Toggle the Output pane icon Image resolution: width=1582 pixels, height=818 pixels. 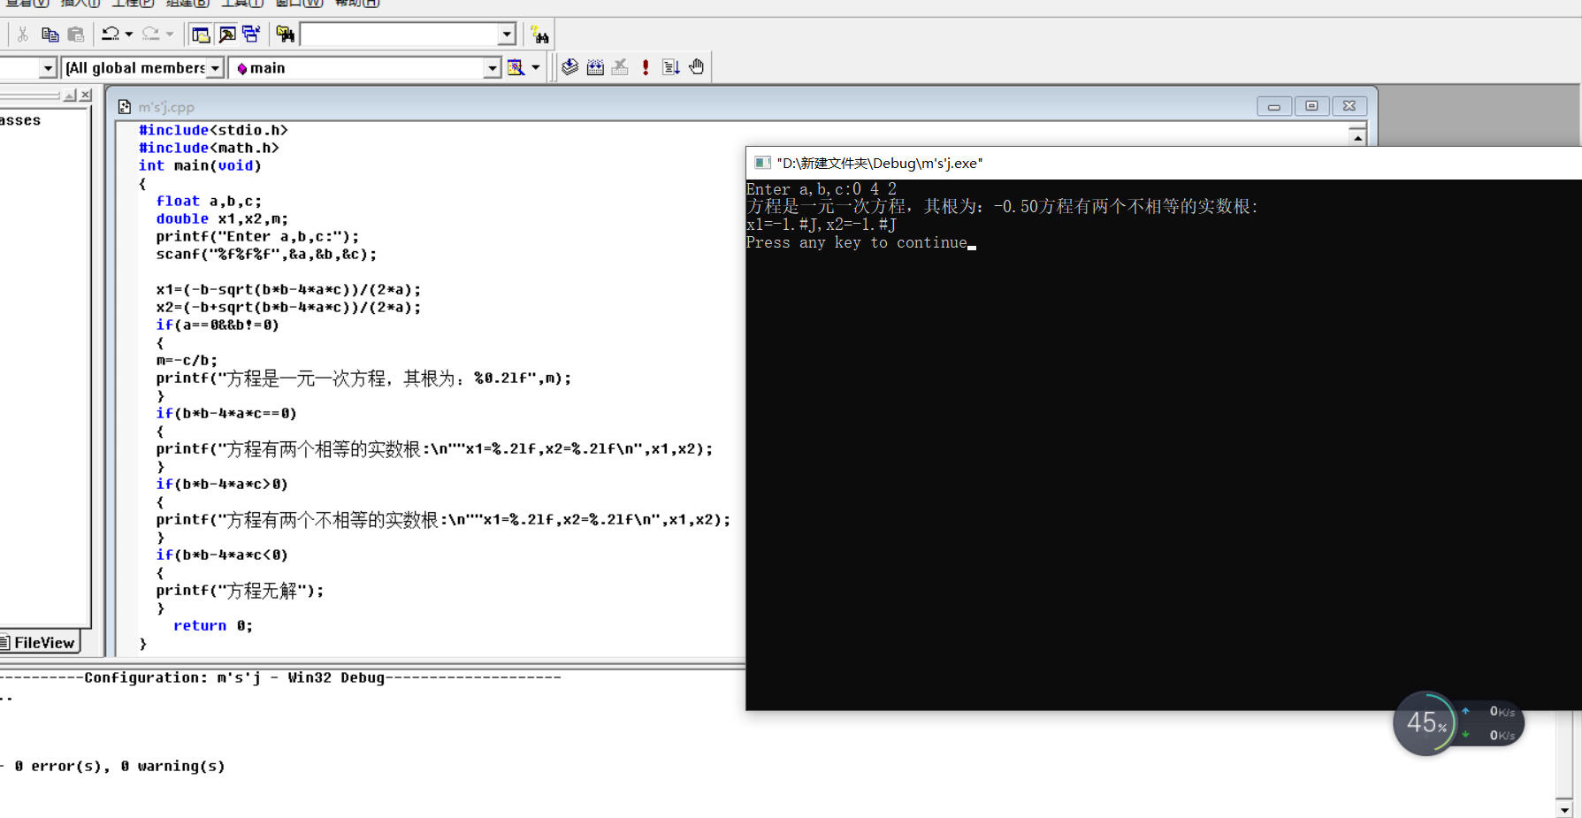point(227,34)
